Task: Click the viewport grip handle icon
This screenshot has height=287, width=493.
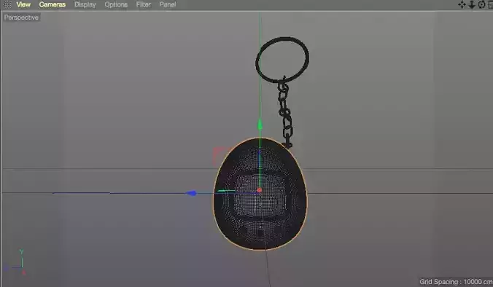Action: click(x=7, y=4)
